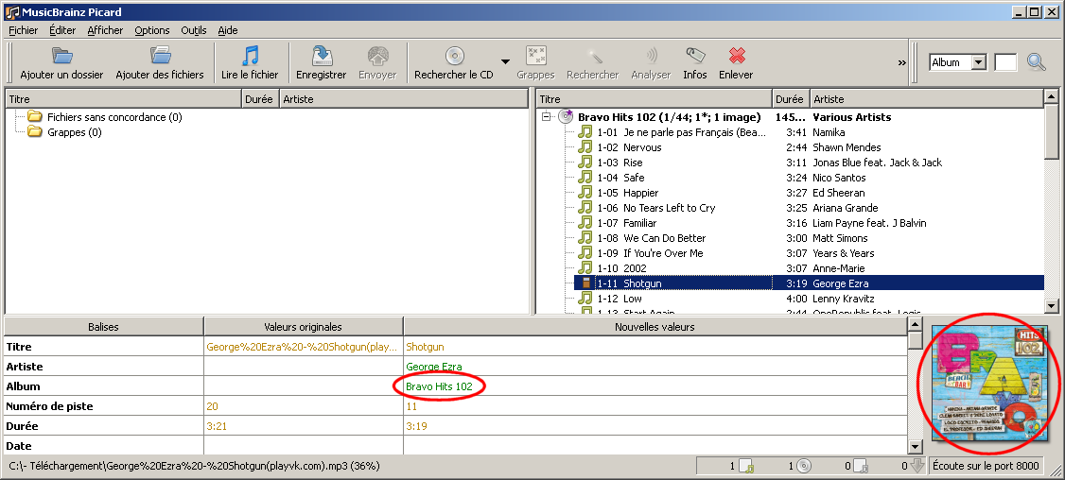Click the new Album value Bravo Hits 102
1065x480 pixels.
pyautogui.click(x=439, y=386)
